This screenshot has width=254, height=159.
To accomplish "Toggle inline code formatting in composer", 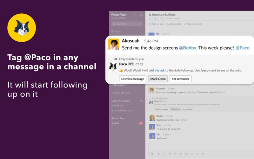I will tap(175, 154).
